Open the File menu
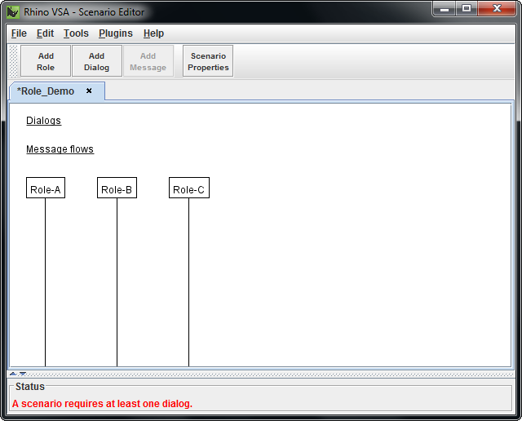 19,33
